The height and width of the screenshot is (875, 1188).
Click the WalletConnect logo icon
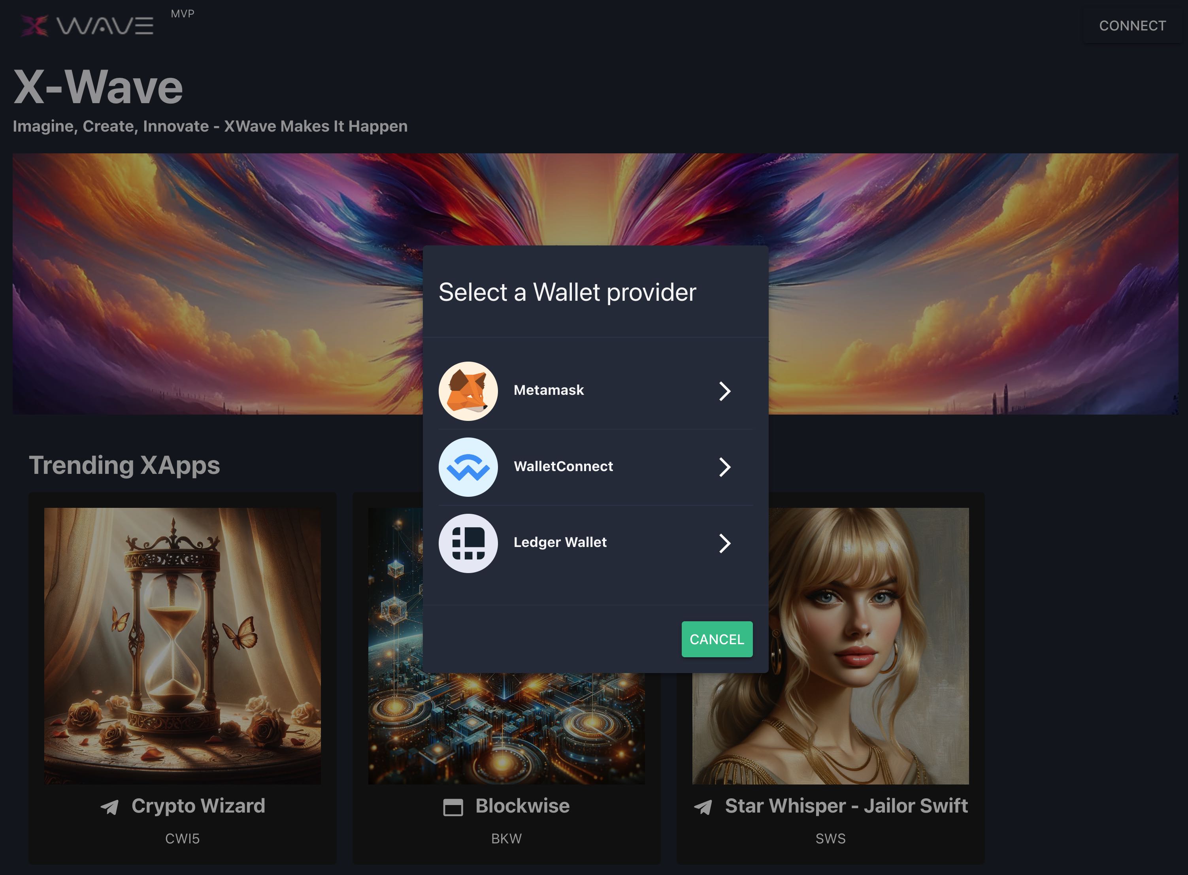pyautogui.click(x=468, y=467)
